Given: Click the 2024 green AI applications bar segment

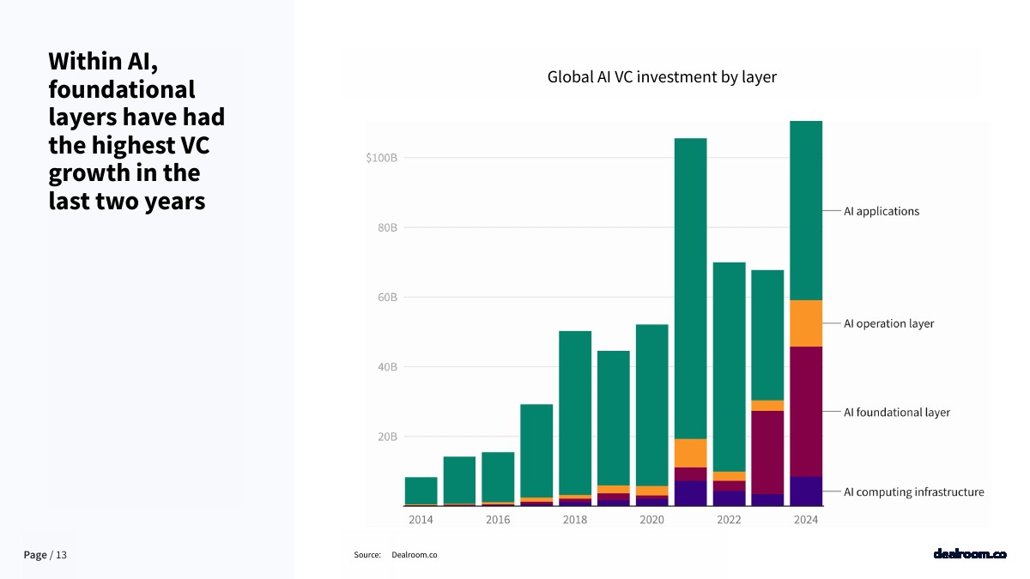Looking at the screenshot, I should (806, 211).
